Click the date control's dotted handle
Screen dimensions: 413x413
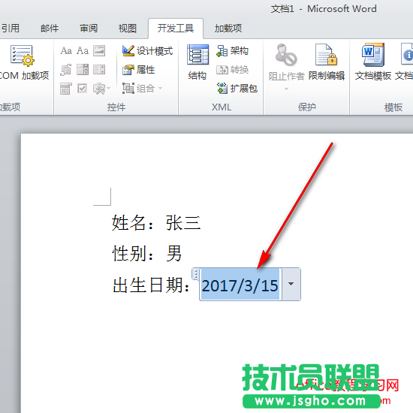195,274
